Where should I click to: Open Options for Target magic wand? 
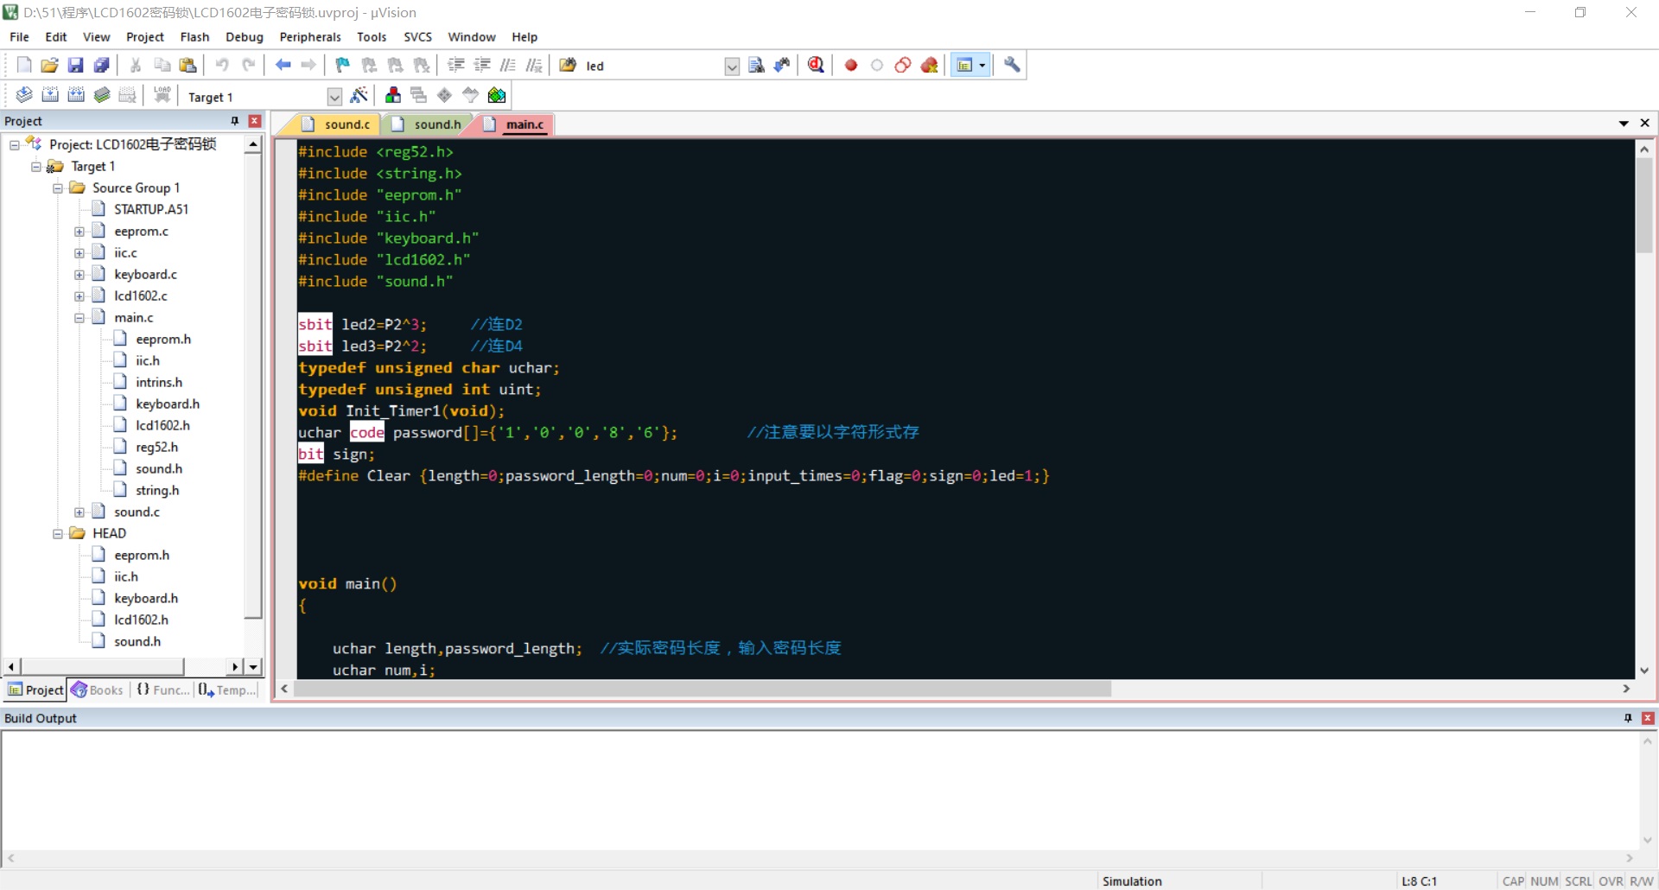coord(359,95)
